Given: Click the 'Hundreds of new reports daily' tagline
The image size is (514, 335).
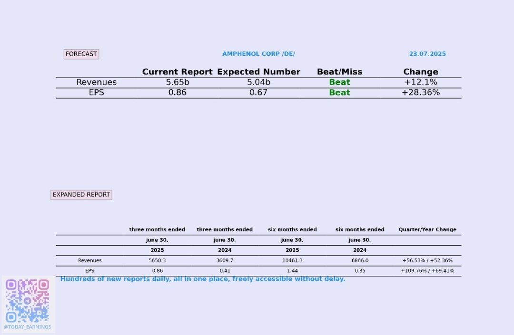Looking at the screenshot, I should pos(203,279).
